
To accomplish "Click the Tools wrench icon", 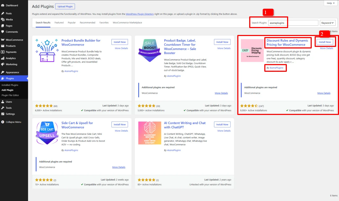I will (3, 108).
